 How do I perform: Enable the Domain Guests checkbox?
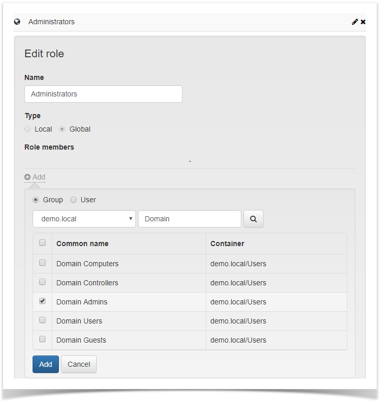tap(42, 340)
